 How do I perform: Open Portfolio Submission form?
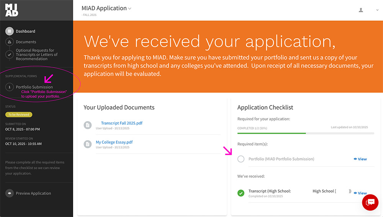(34, 87)
